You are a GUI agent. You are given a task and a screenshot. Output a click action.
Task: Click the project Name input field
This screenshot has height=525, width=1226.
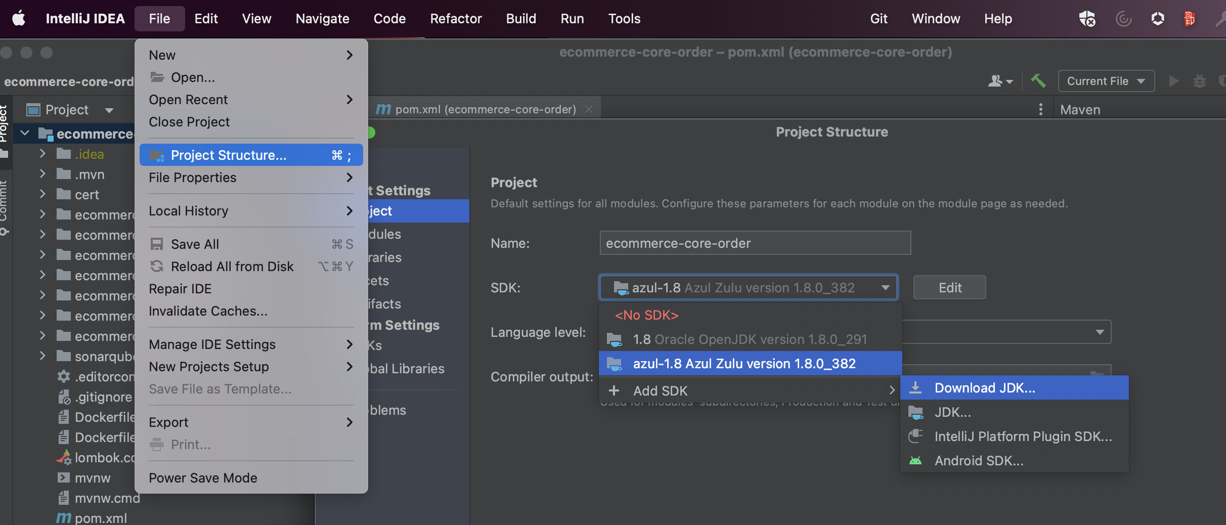755,243
